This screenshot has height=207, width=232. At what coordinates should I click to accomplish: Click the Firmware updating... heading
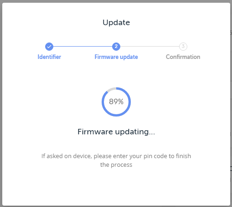(x=116, y=132)
